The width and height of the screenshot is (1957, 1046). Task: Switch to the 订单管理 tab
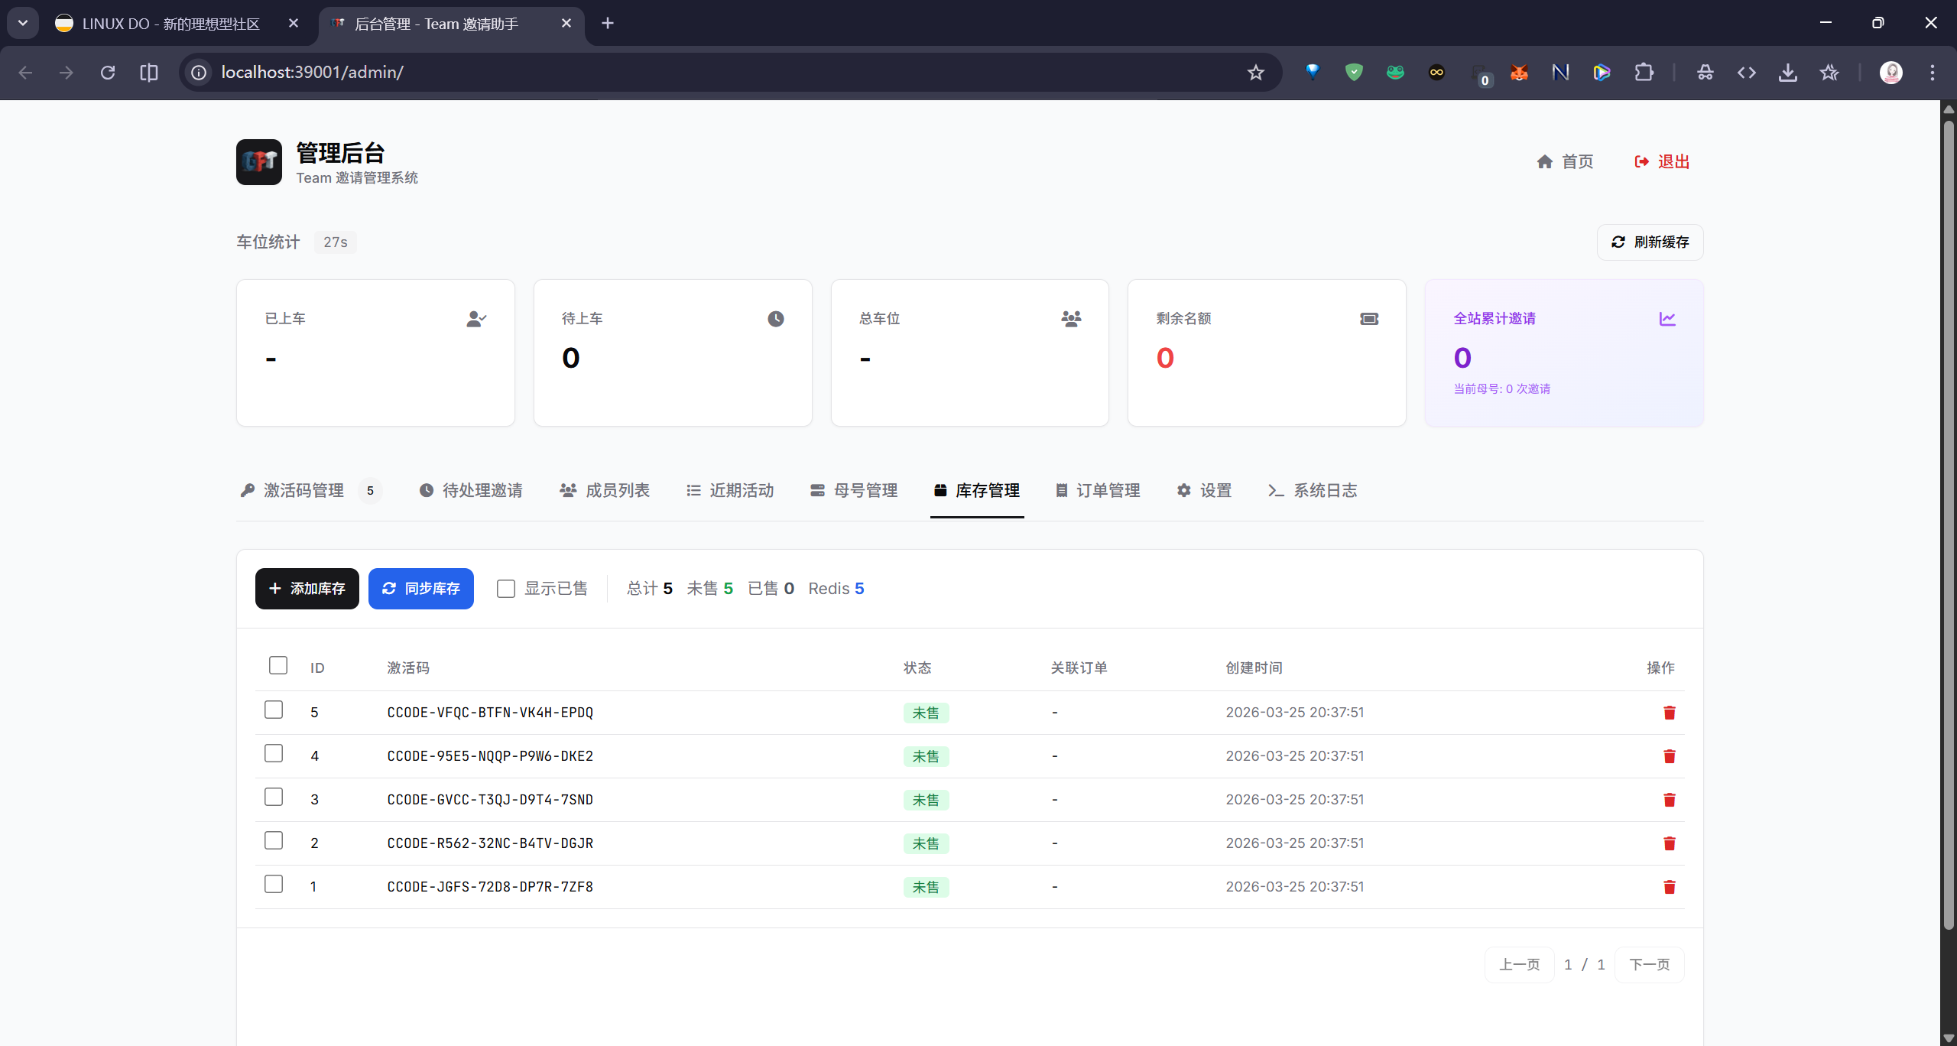pos(1098,491)
